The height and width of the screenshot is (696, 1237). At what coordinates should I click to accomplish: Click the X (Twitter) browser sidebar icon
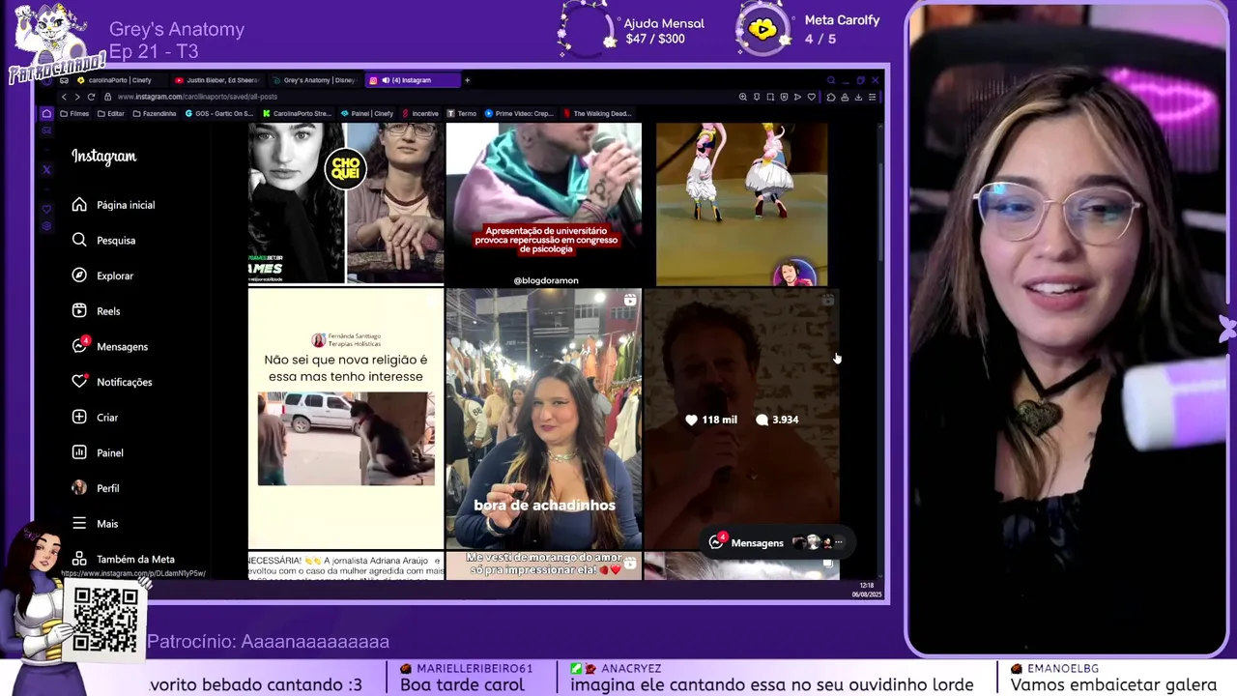pyautogui.click(x=46, y=169)
